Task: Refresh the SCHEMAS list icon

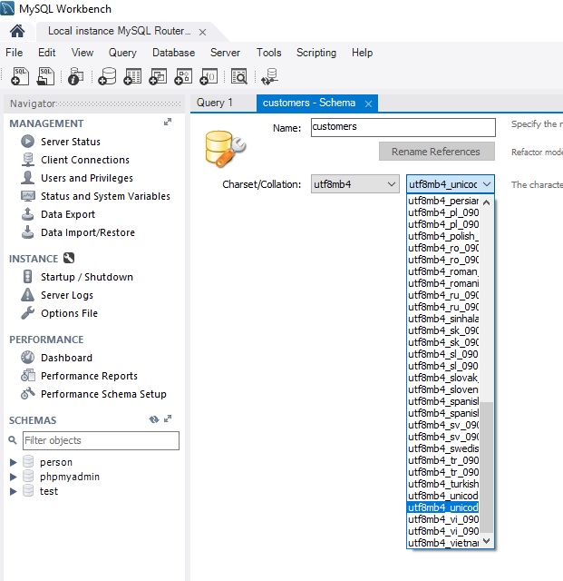Action: coord(154,419)
